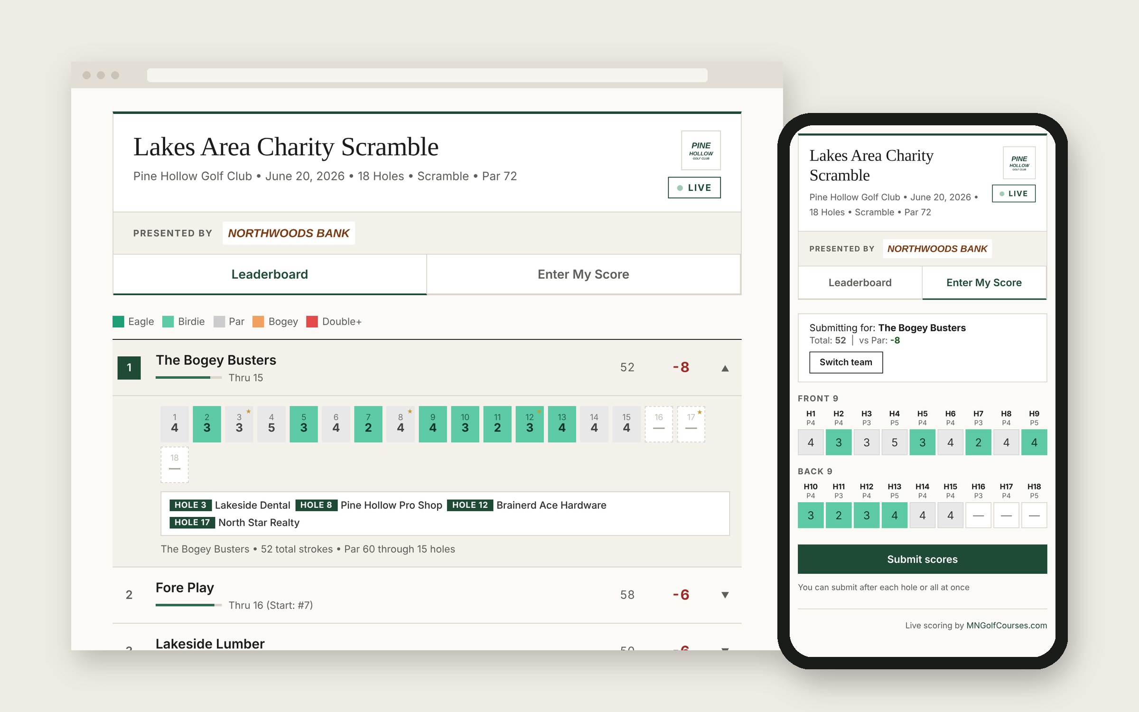Click H11 score box on phone

839,515
